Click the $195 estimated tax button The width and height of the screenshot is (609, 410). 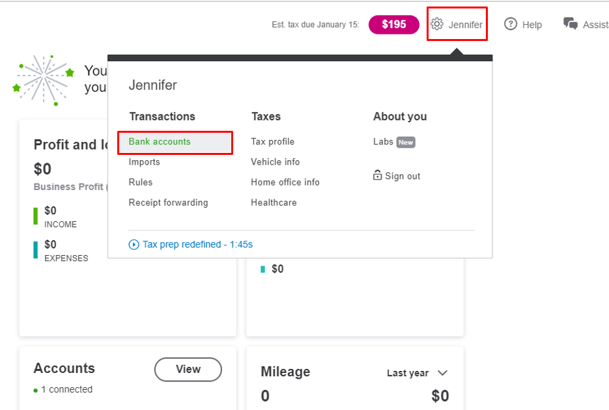[393, 25]
